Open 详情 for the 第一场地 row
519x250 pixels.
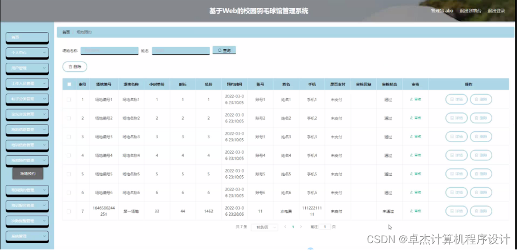point(456,211)
